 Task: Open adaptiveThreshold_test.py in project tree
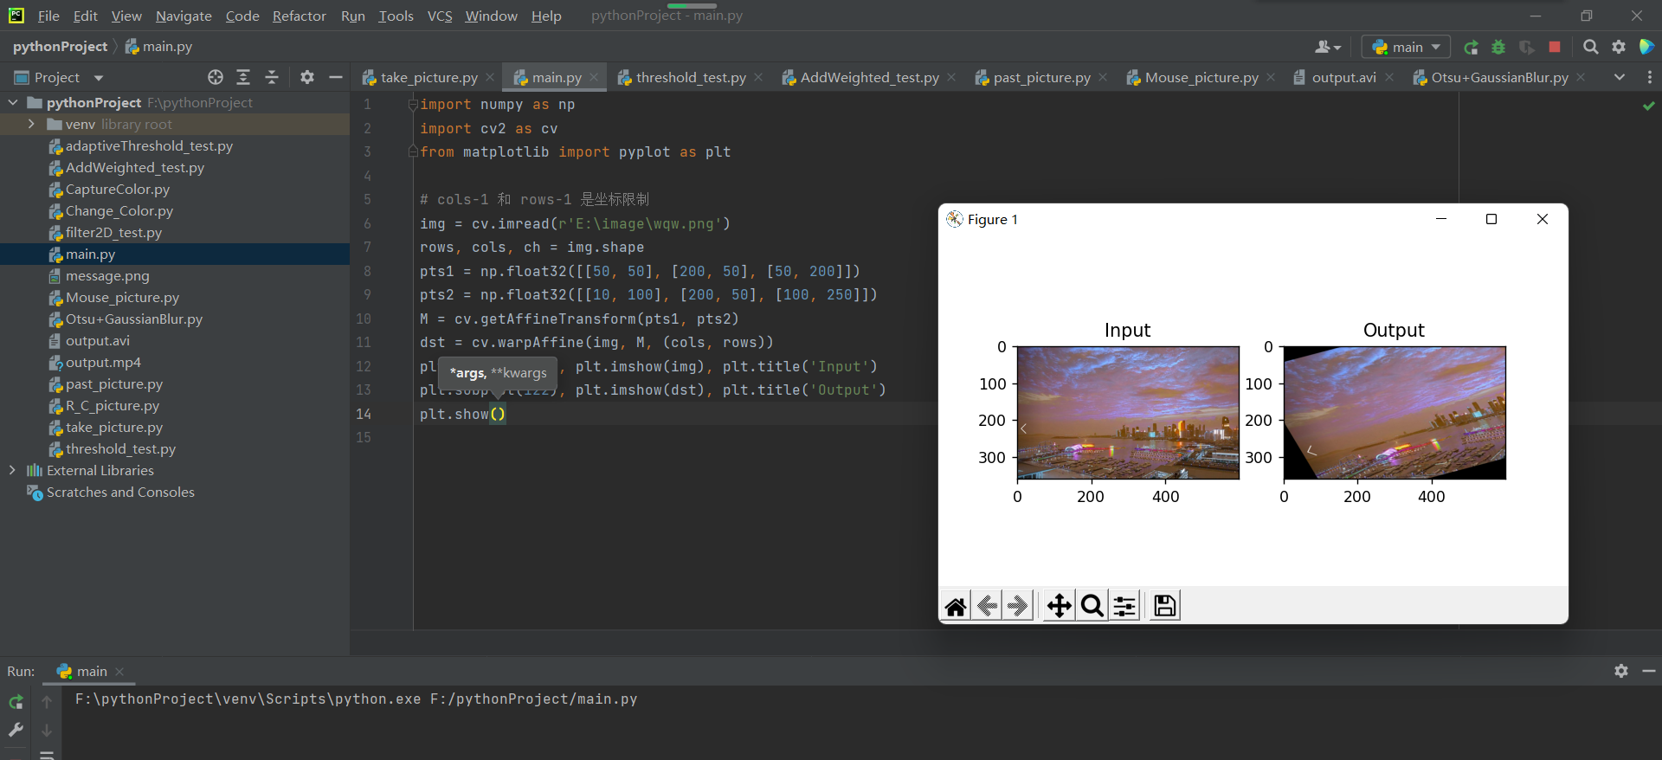[149, 145]
